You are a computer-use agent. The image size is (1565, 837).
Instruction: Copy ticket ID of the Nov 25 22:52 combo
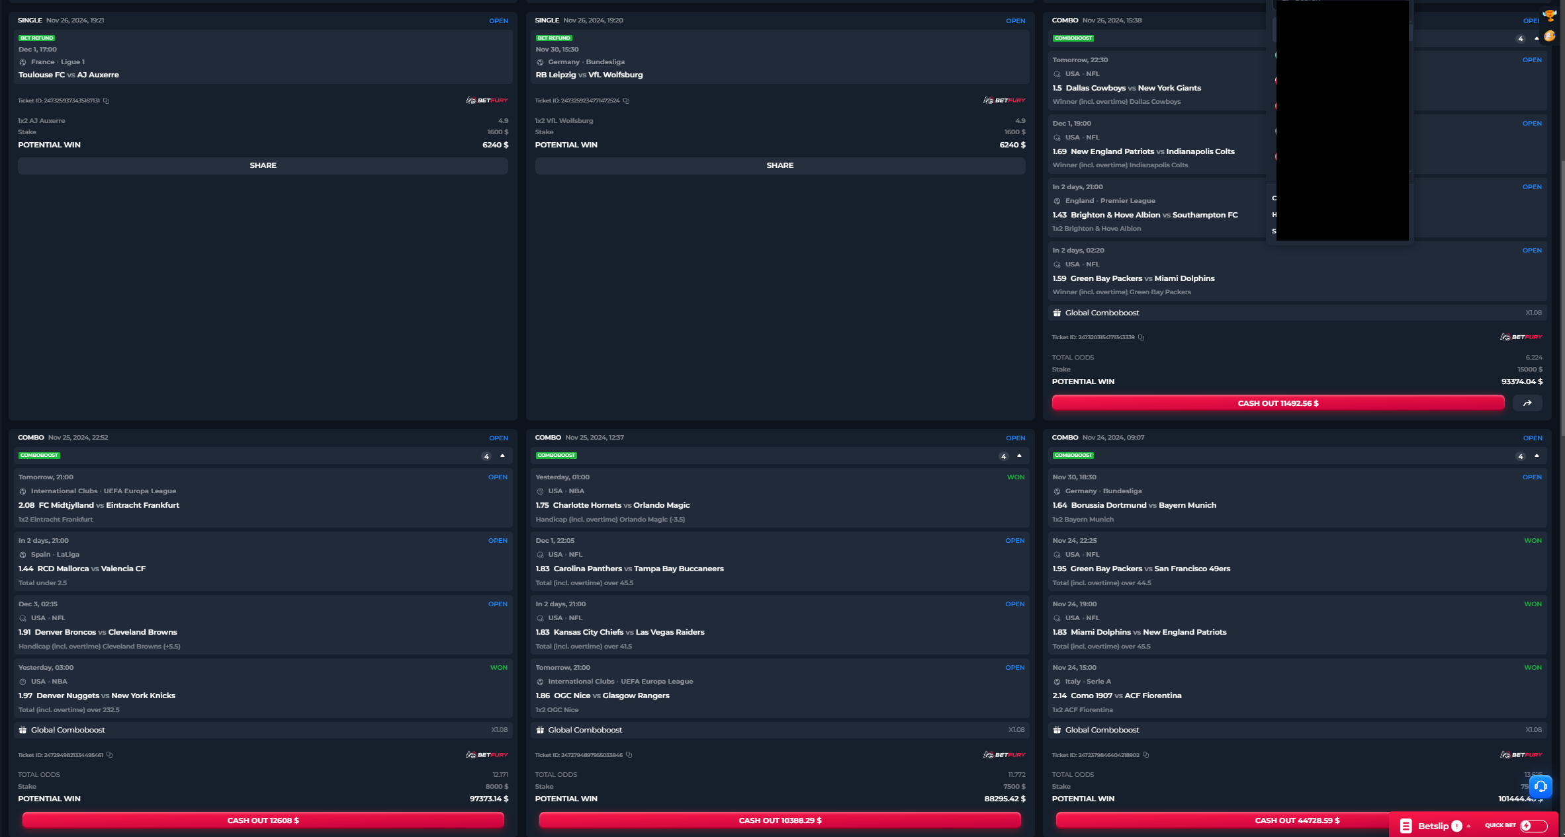[110, 754]
